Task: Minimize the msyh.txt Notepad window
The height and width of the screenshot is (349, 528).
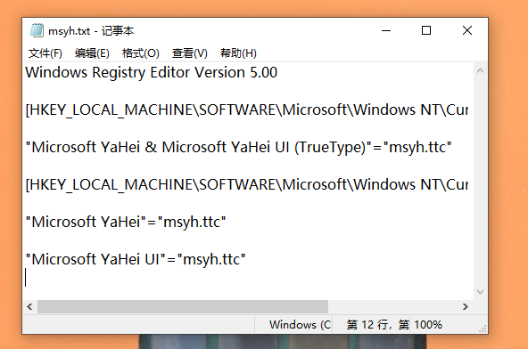Action: [x=386, y=30]
